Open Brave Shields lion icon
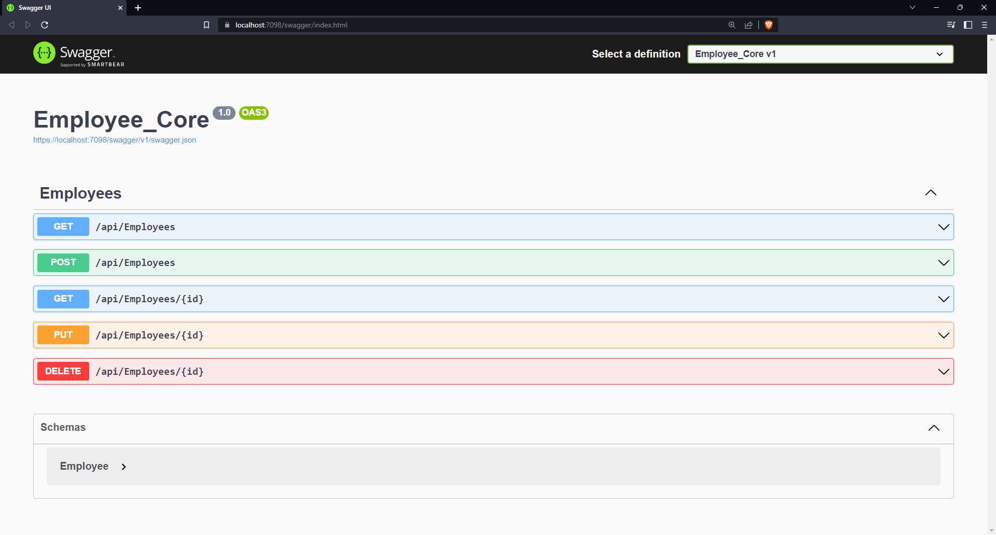Viewport: 996px width, 535px height. 769,25
